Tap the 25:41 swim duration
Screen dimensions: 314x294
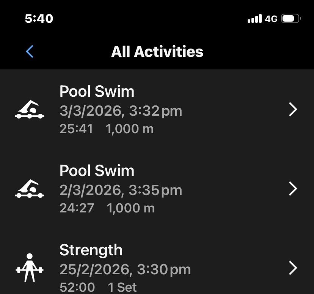pos(76,129)
